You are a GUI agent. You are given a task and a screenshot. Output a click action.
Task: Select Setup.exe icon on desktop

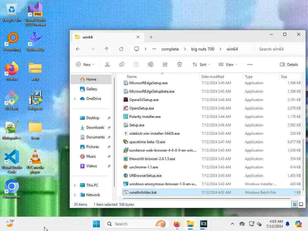pos(35,100)
